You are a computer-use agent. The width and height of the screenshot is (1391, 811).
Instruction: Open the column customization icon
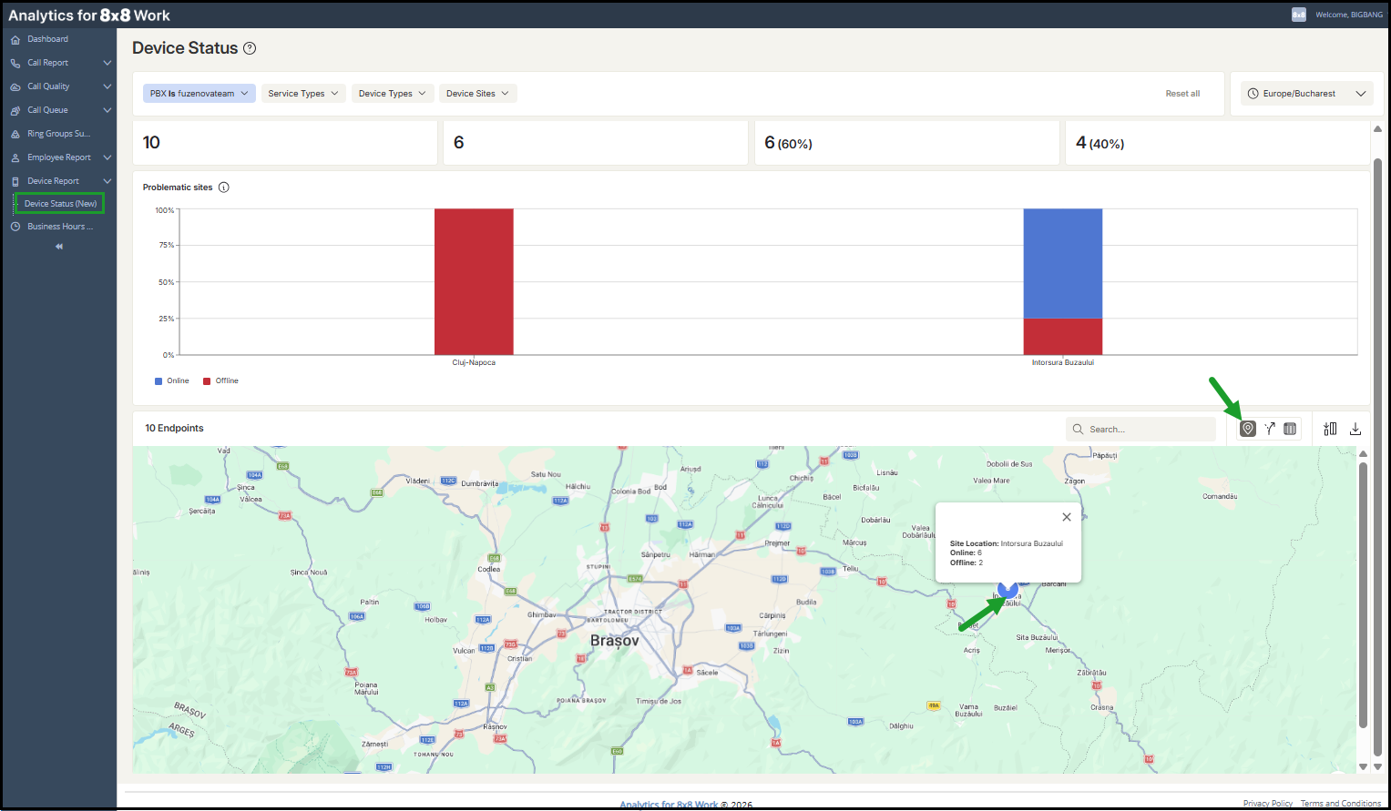pyautogui.click(x=1330, y=429)
